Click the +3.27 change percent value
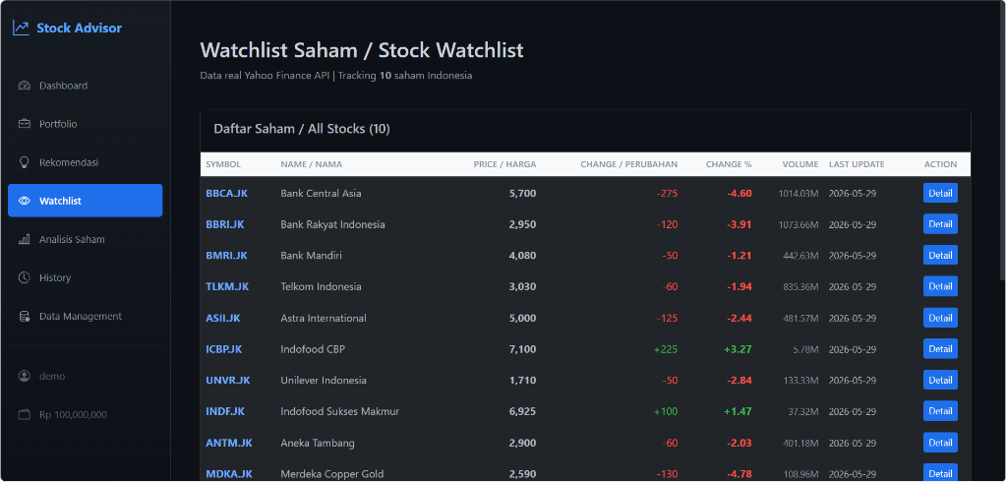The width and height of the screenshot is (1007, 482). tap(738, 349)
